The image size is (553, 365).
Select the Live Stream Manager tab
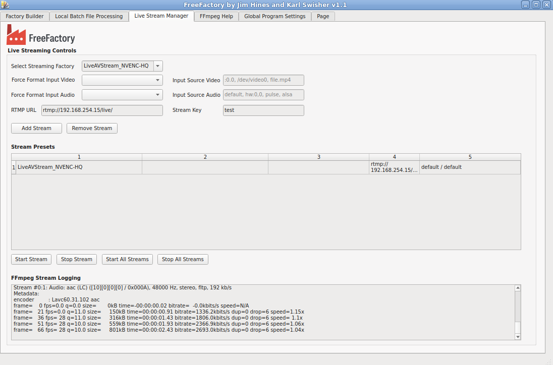[161, 16]
